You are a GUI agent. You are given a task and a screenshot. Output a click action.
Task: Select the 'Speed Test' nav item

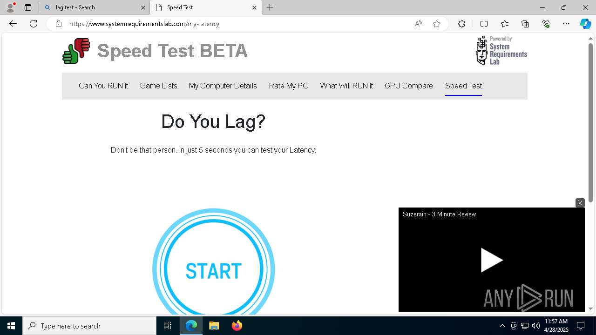coord(463,86)
